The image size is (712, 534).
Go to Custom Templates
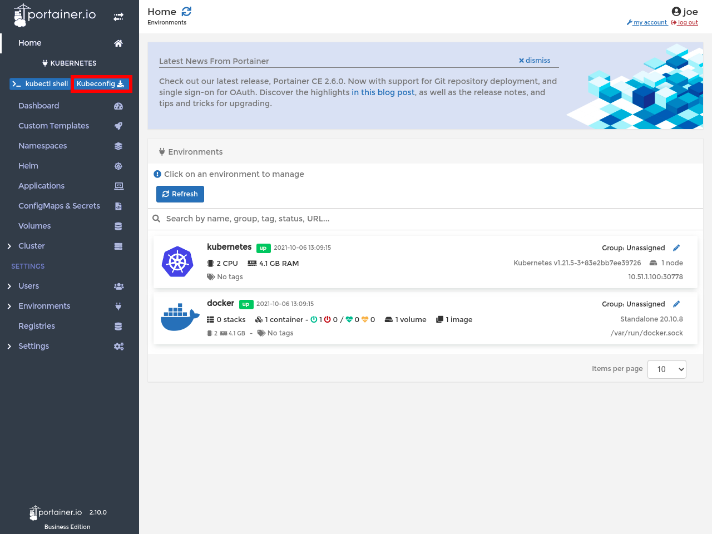coord(54,126)
